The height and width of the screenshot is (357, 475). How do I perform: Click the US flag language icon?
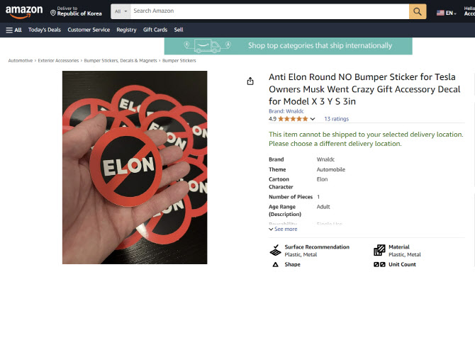click(x=440, y=13)
